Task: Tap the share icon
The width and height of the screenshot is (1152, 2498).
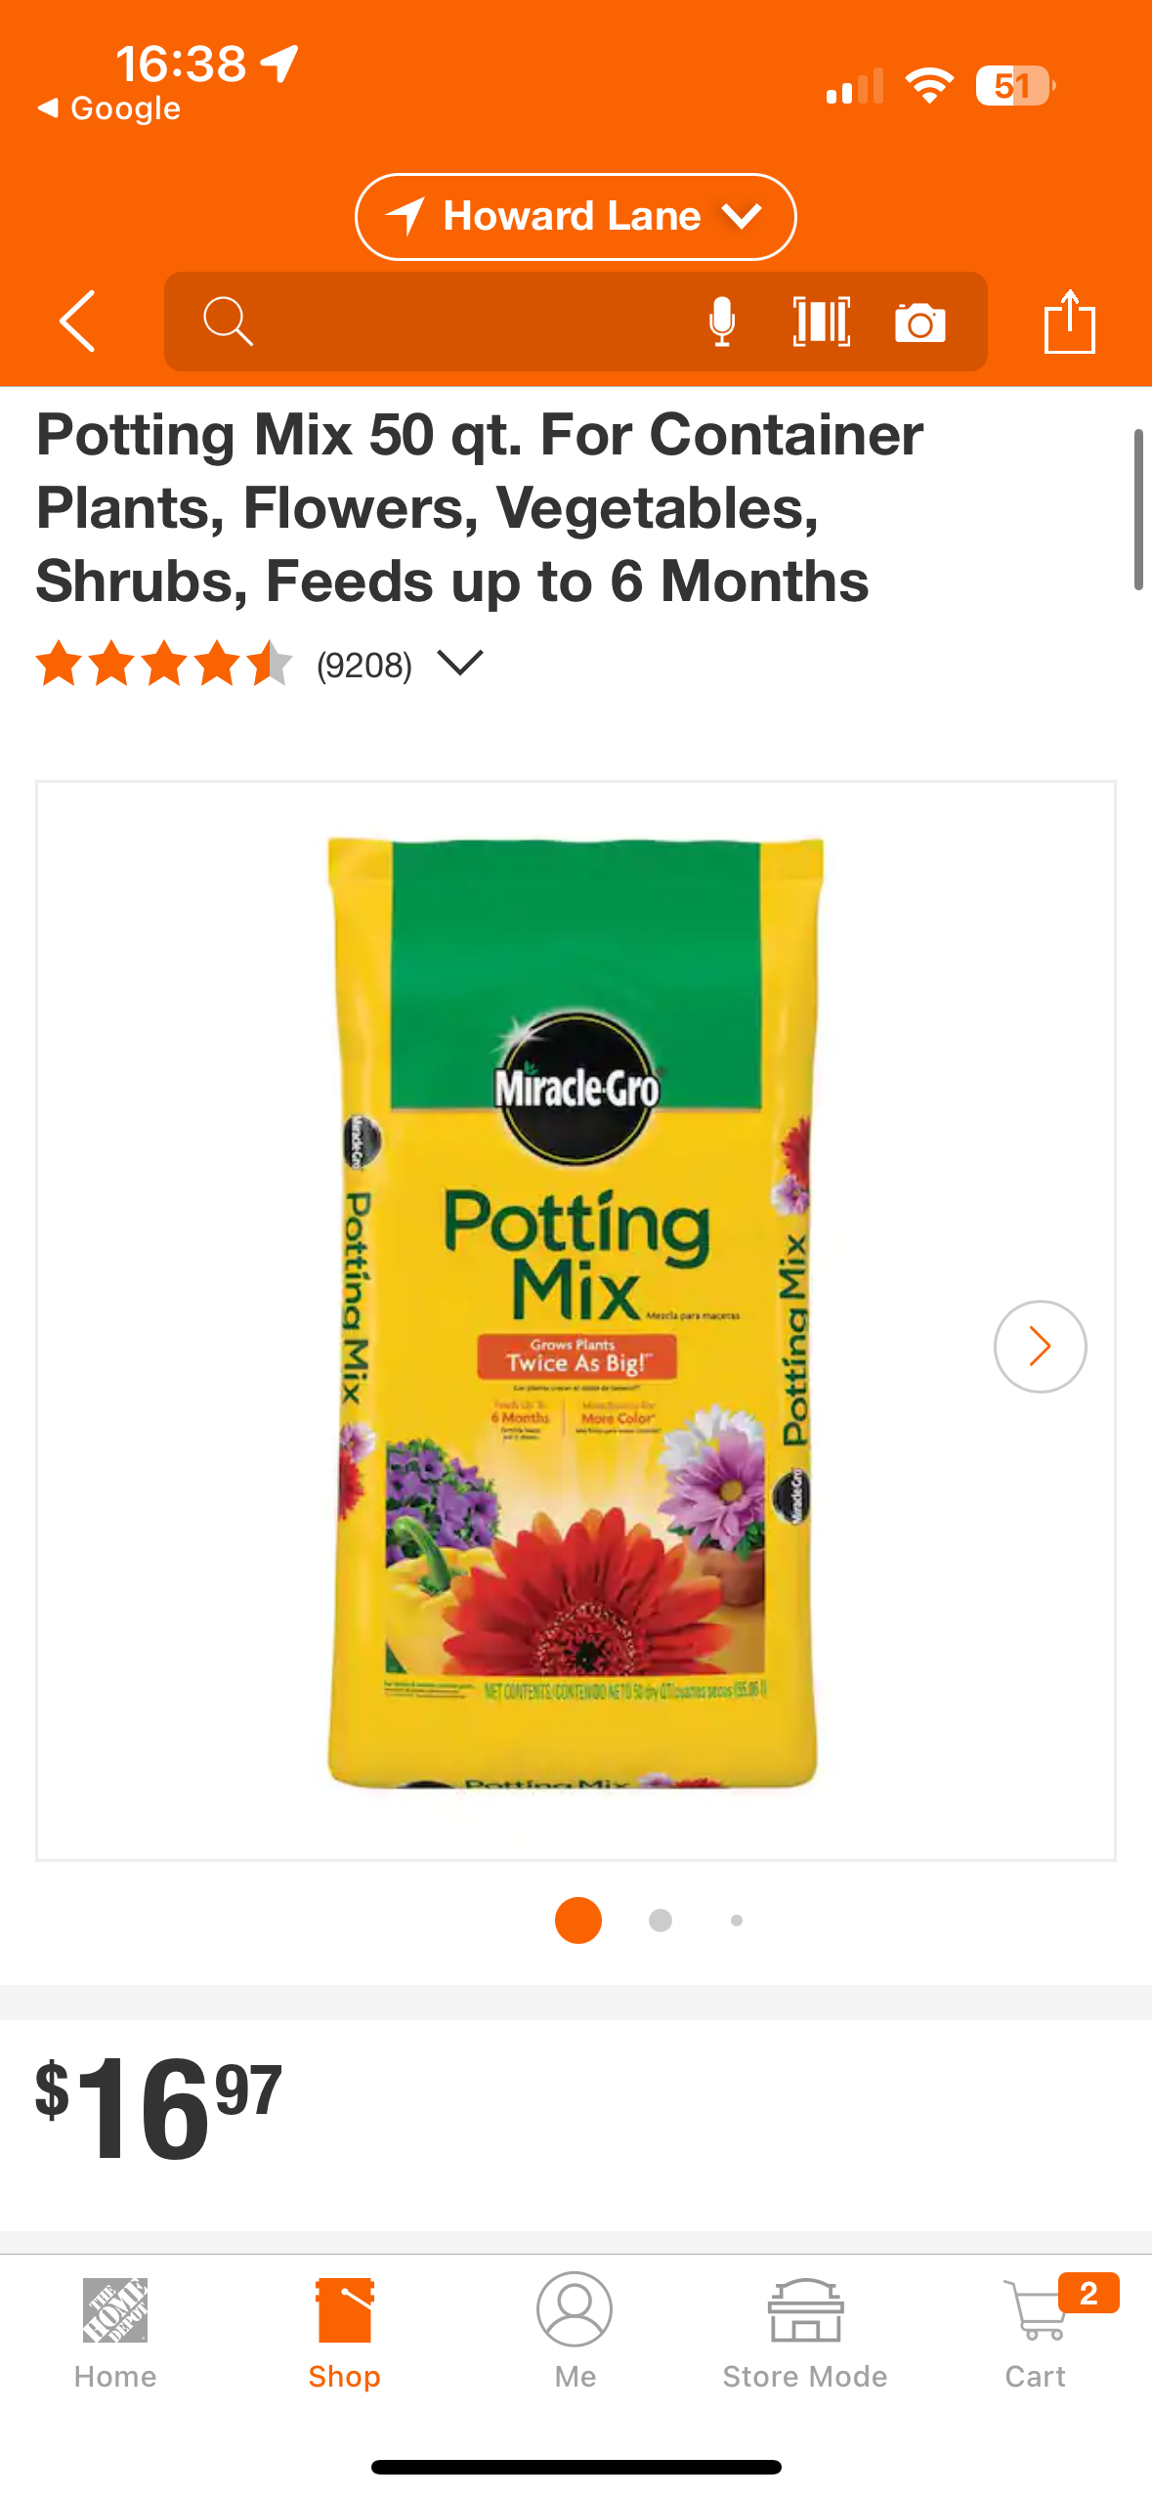Action: [1069, 322]
